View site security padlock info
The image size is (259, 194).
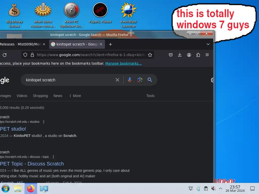[32, 55]
